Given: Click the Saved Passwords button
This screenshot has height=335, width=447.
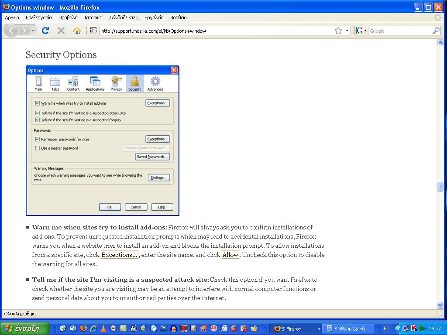Looking at the screenshot, I should 152,157.
